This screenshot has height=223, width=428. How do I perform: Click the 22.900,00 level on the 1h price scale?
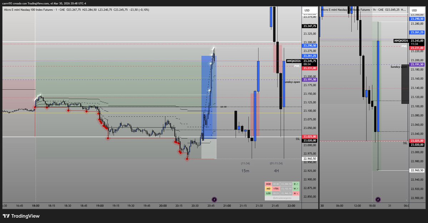(417, 198)
